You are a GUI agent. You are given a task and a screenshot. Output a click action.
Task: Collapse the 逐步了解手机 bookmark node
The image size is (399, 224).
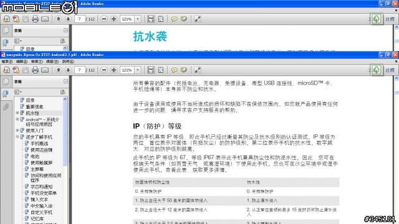click(x=17, y=137)
